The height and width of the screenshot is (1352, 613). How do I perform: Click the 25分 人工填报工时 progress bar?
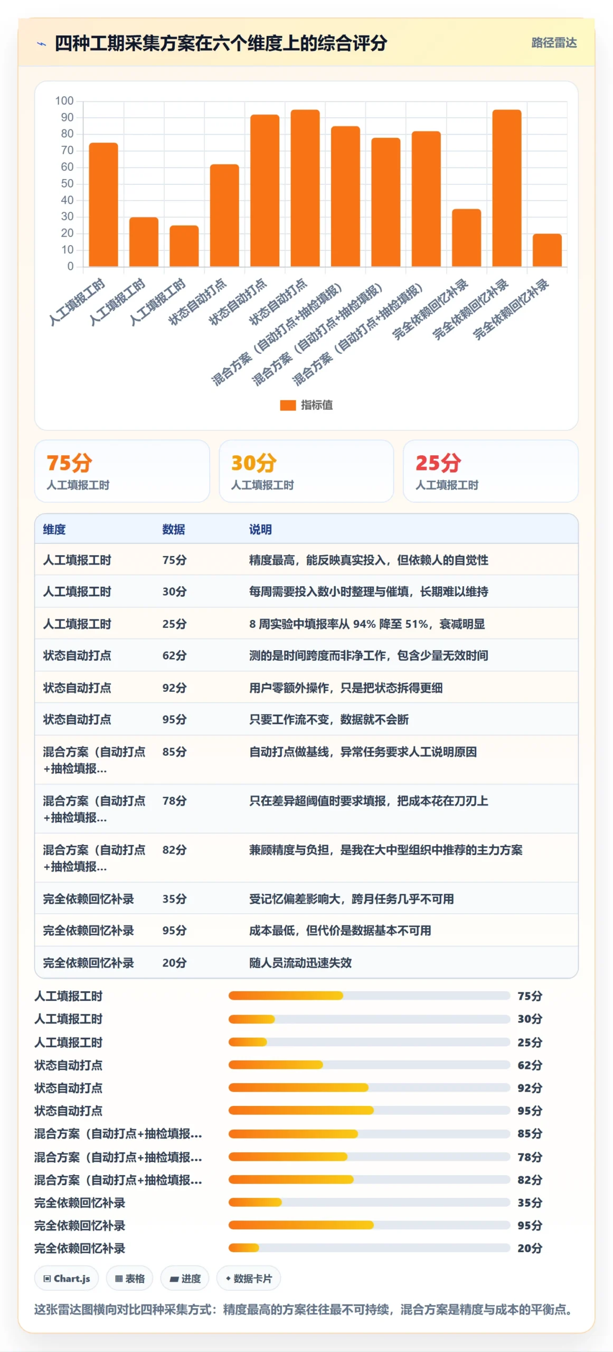(x=369, y=1042)
